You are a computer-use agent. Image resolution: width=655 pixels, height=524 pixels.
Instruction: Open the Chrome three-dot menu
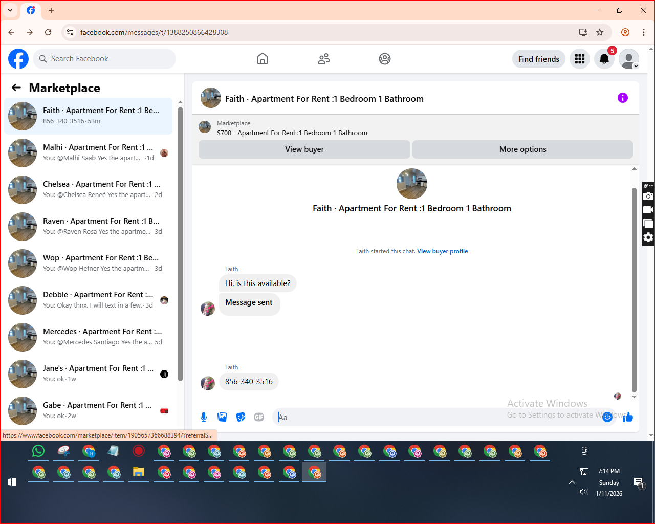point(644,32)
